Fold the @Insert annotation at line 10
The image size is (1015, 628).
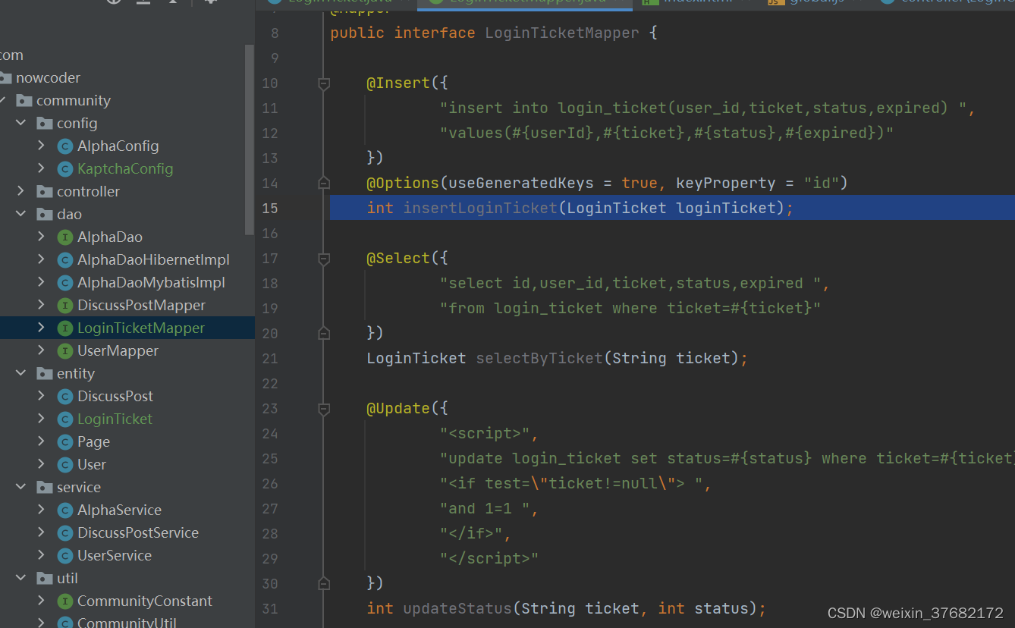[324, 83]
